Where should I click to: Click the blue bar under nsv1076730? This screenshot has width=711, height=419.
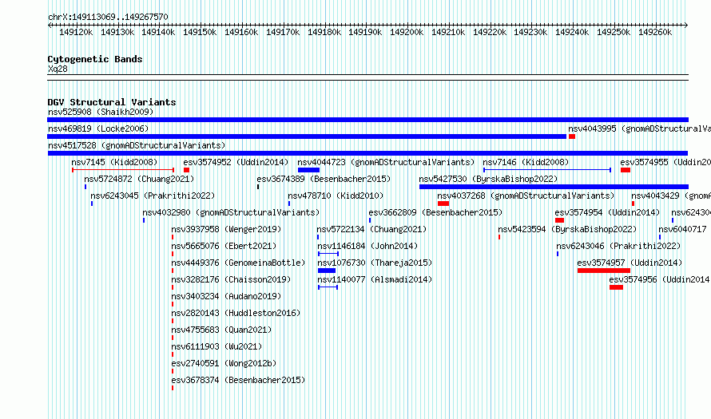tap(327, 271)
